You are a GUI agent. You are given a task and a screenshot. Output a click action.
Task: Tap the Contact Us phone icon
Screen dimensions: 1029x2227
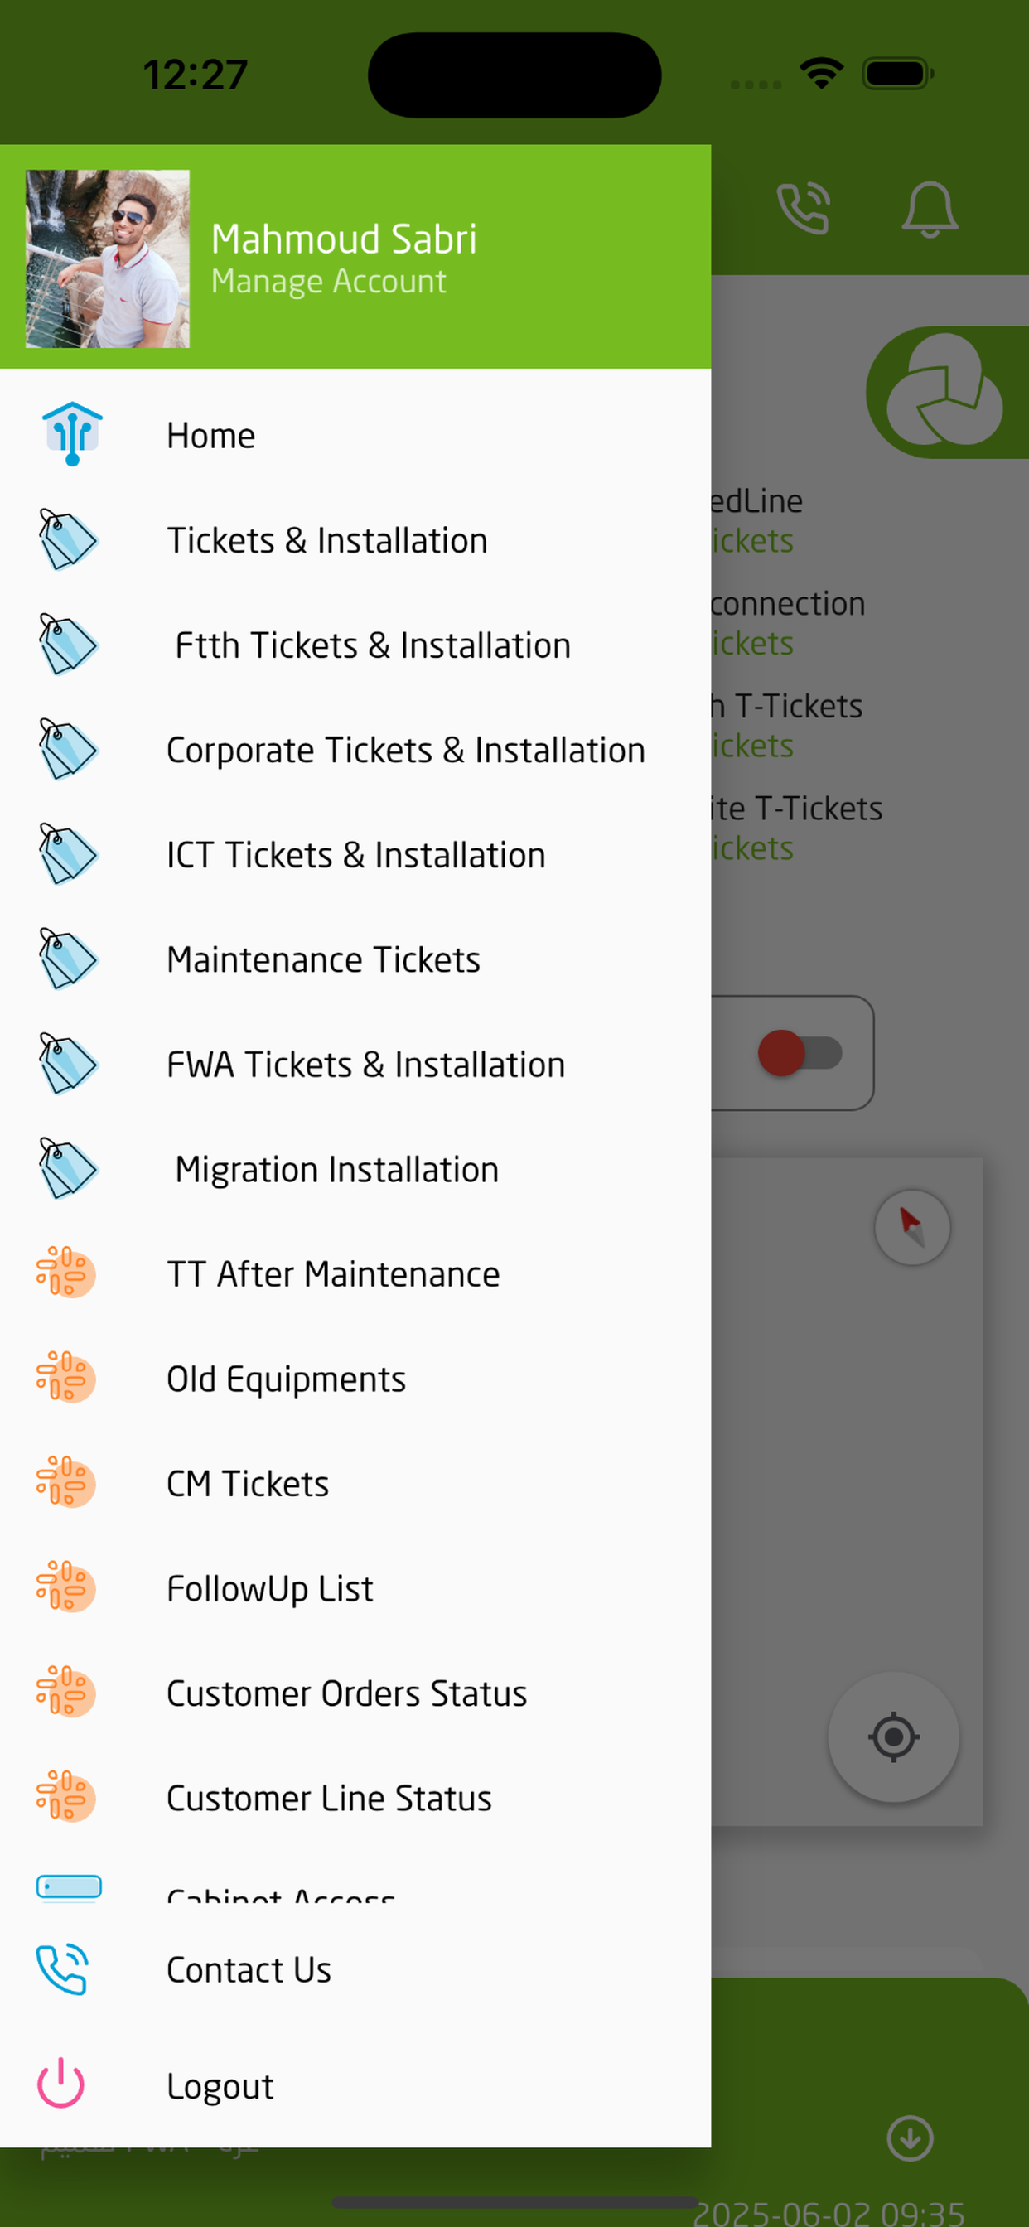61,1969
